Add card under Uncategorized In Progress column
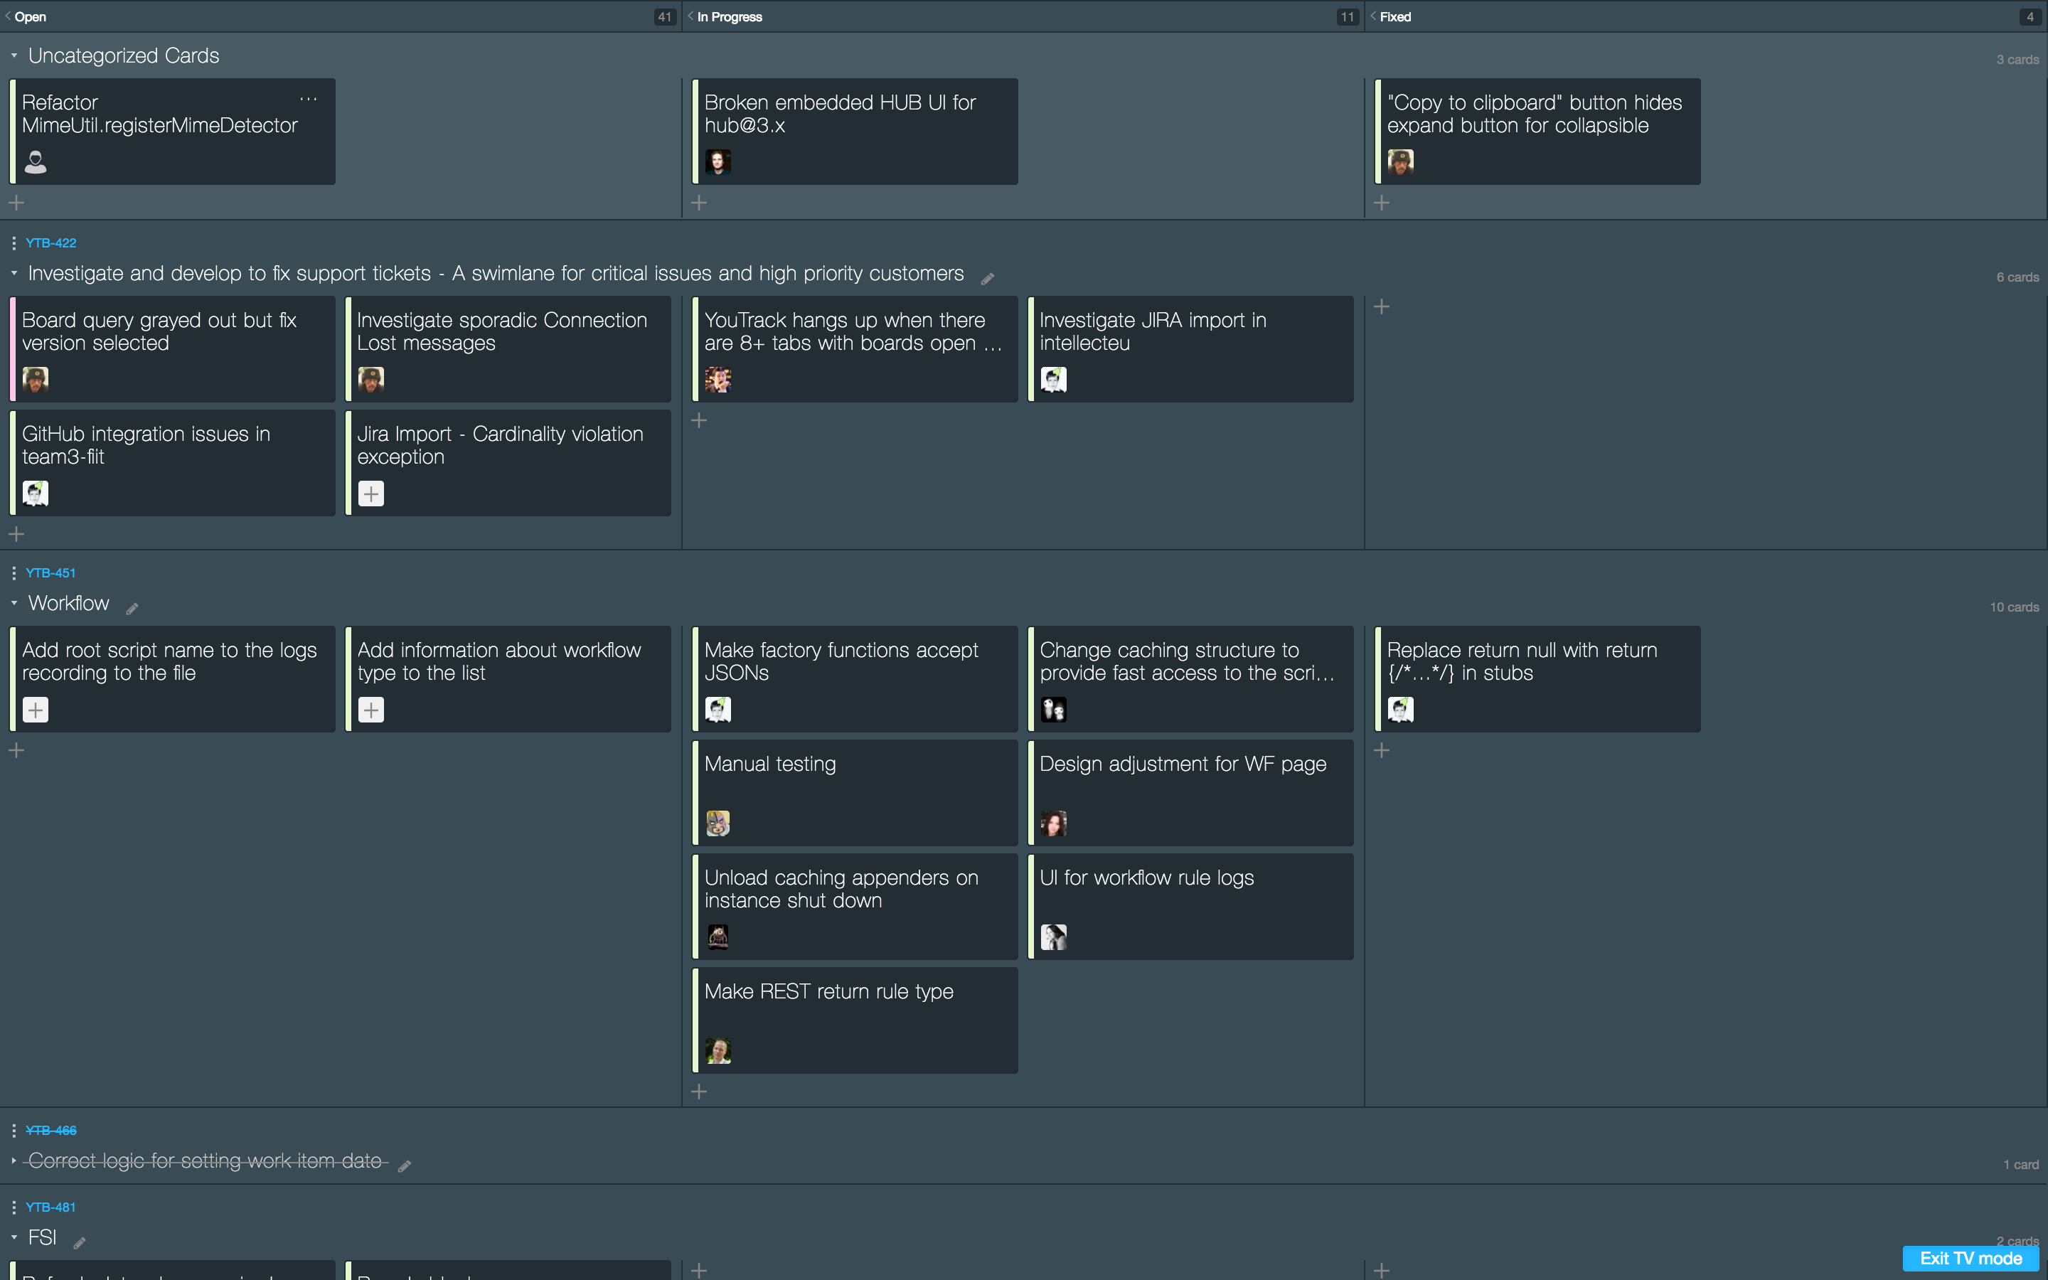Screen dimensions: 2048x1280 [699, 203]
